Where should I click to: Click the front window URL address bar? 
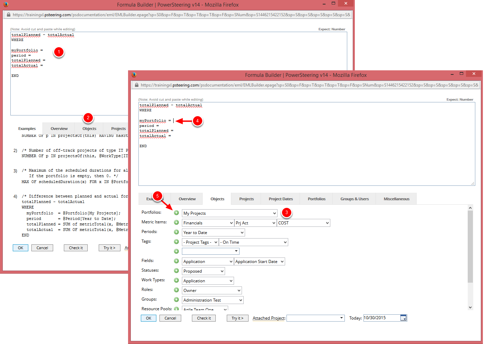[306, 85]
